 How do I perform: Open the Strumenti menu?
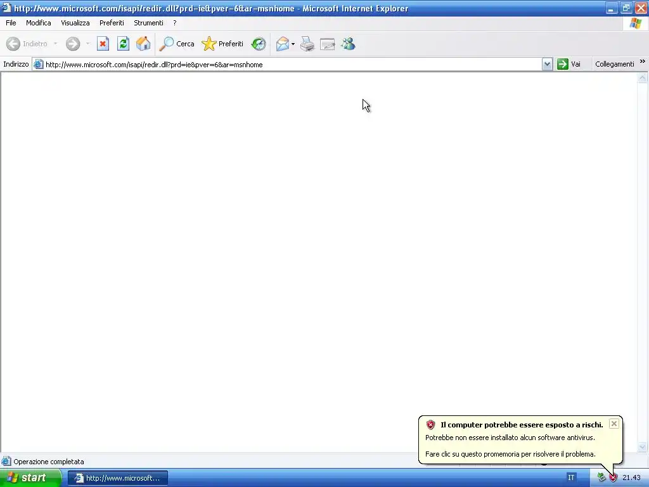148,23
